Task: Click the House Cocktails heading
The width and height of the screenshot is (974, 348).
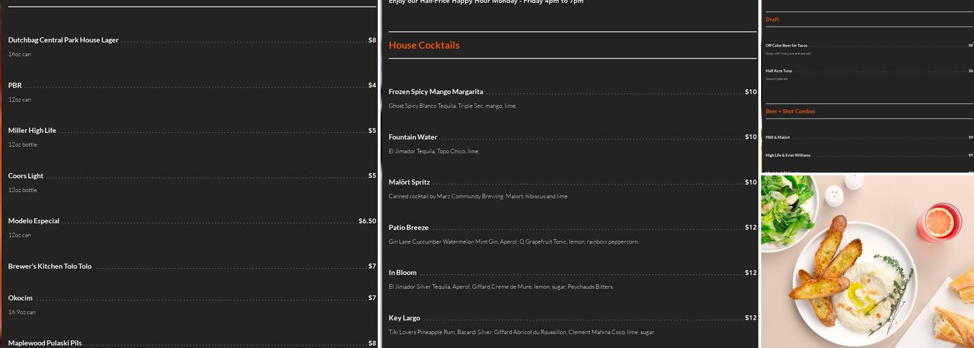Action: pyautogui.click(x=424, y=45)
